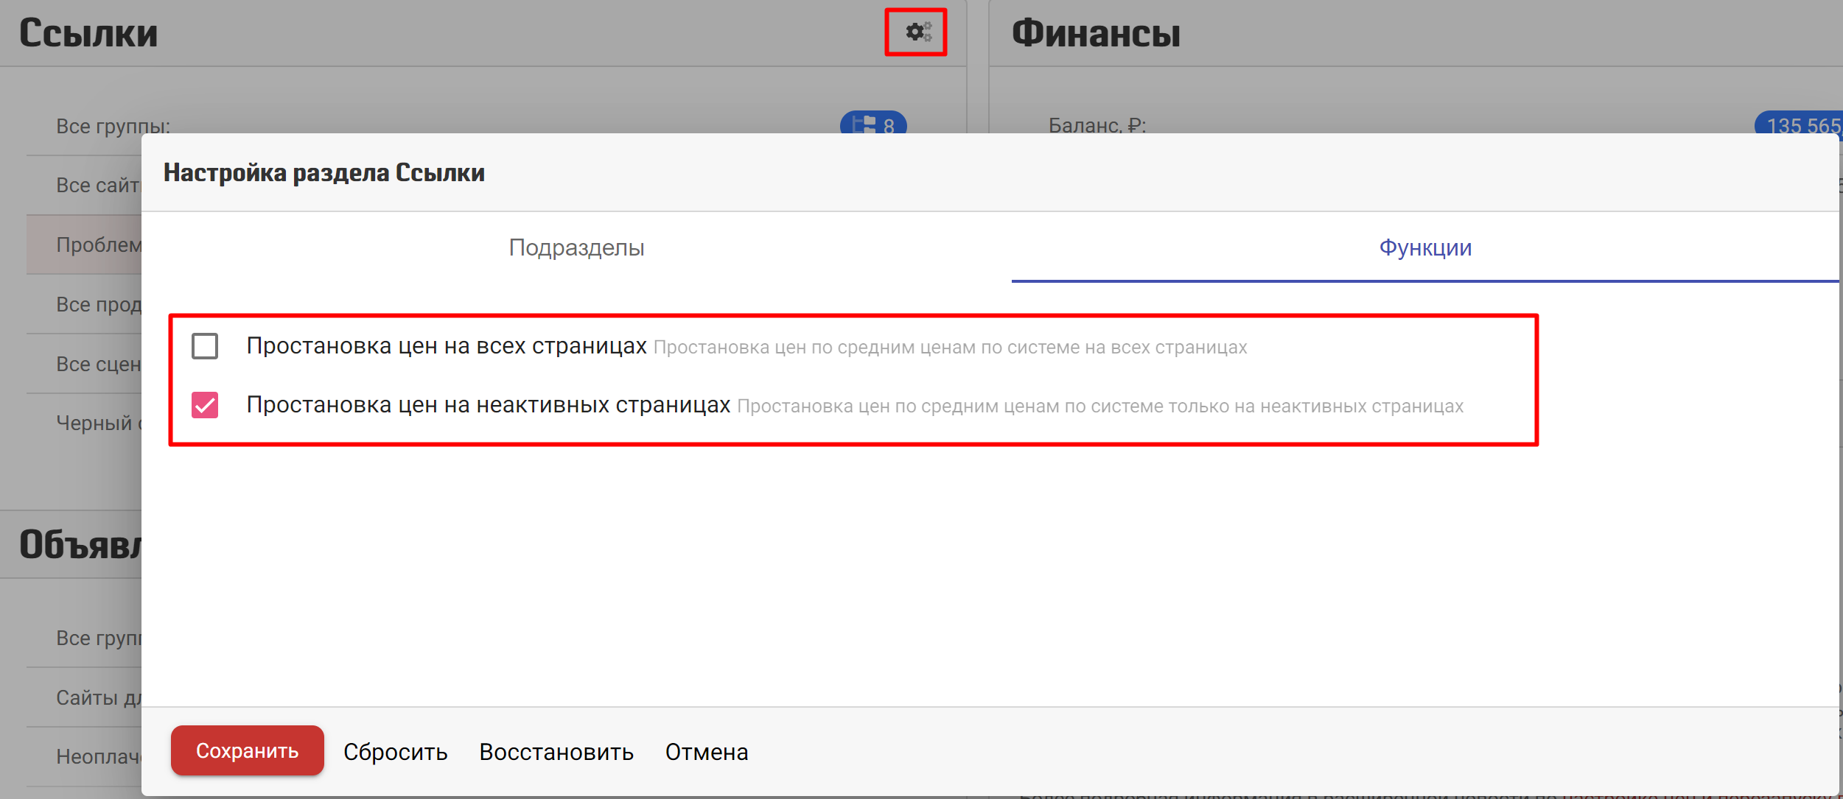
Task: Click the Финансы panel heading
Action: click(x=1096, y=33)
